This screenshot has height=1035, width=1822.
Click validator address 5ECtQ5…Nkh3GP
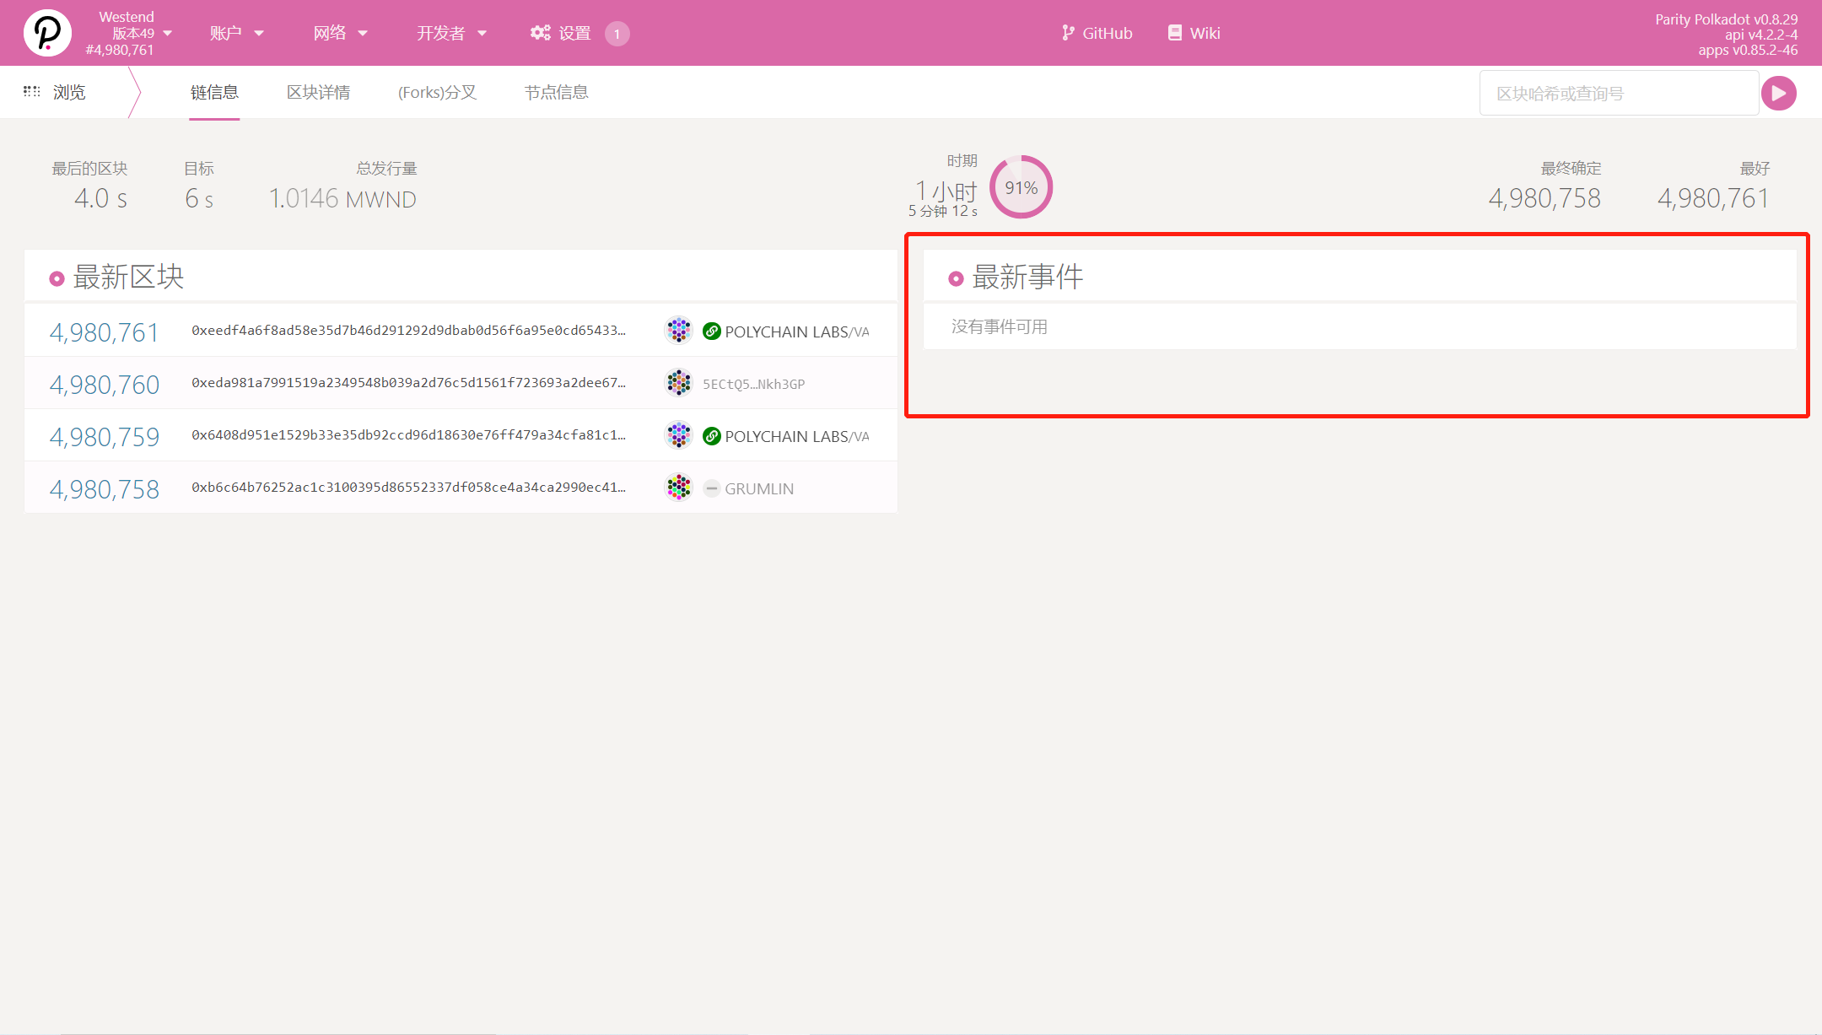[753, 384]
